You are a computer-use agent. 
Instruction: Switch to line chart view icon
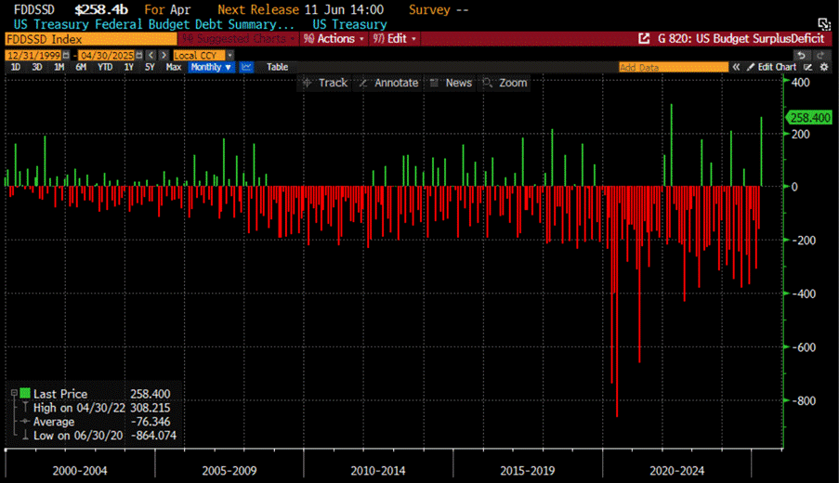[246, 67]
